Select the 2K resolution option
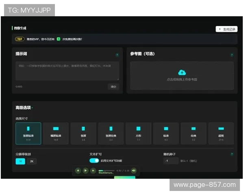The image size is (244, 195). coord(31,161)
